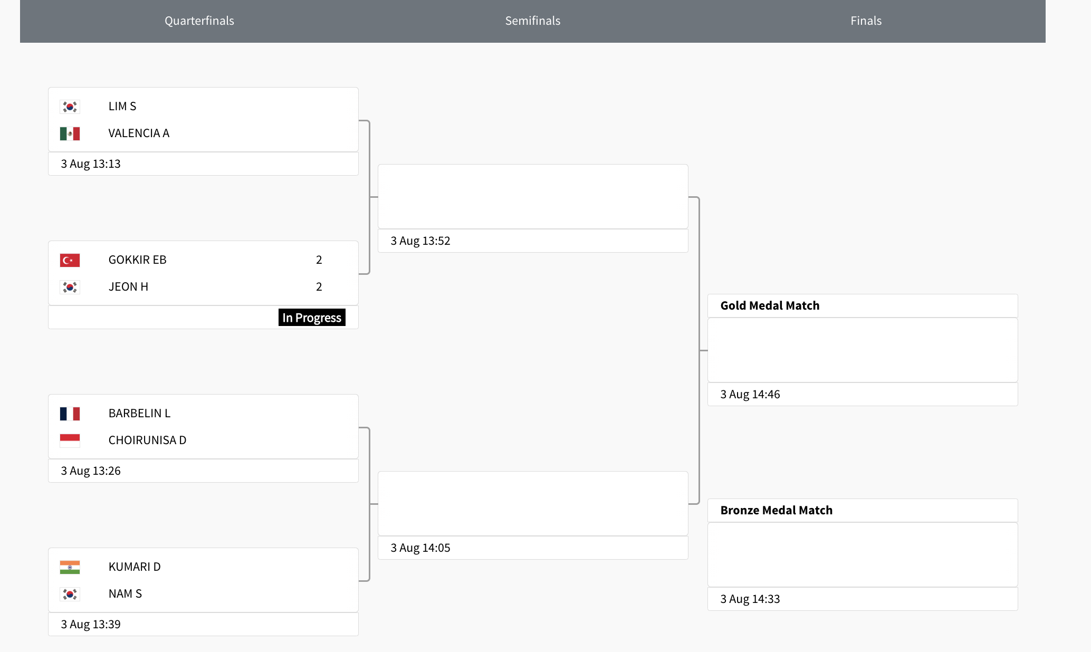
Task: Select the Quarterfinals column header
Action: [199, 21]
